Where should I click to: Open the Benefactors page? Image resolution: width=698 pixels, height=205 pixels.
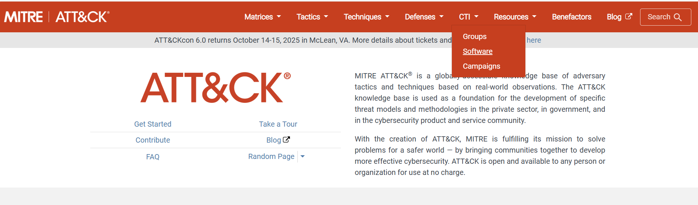click(571, 17)
